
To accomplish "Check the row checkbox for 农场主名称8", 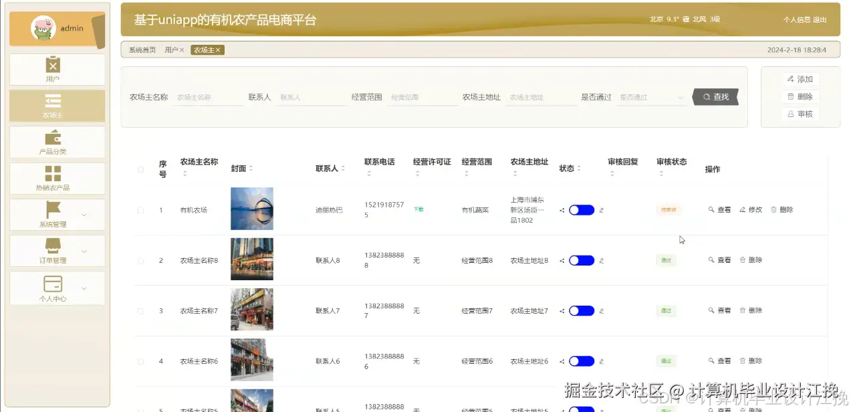I will [x=140, y=260].
